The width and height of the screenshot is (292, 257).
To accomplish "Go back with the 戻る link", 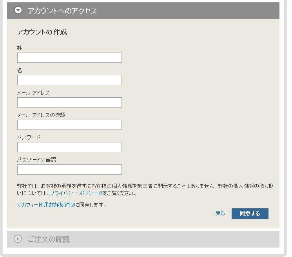I will (220, 213).
